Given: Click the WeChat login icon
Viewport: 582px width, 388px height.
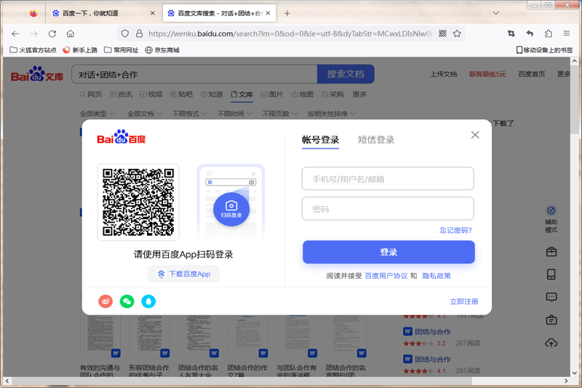Looking at the screenshot, I should 127,301.
